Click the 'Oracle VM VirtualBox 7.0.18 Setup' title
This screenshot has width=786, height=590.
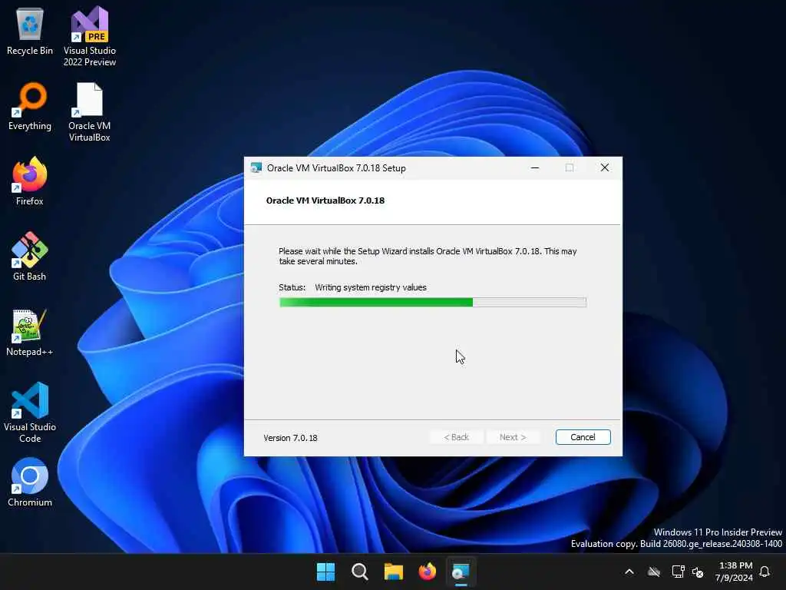coord(336,168)
